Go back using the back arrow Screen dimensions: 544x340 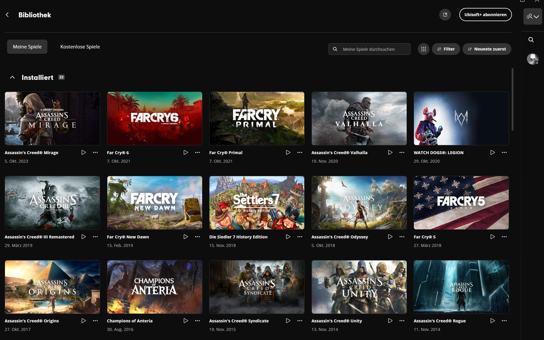click(x=7, y=15)
